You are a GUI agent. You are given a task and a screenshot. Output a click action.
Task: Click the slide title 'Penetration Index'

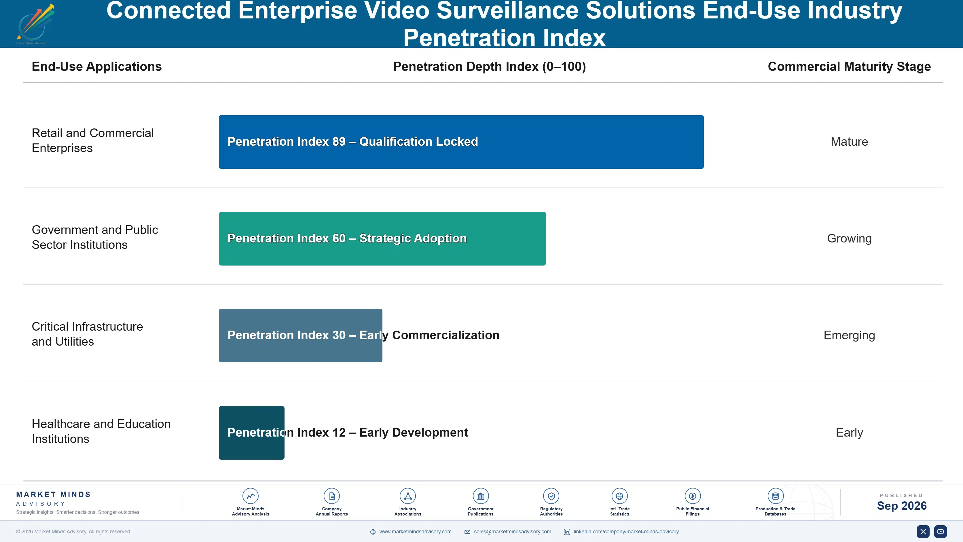(x=504, y=38)
